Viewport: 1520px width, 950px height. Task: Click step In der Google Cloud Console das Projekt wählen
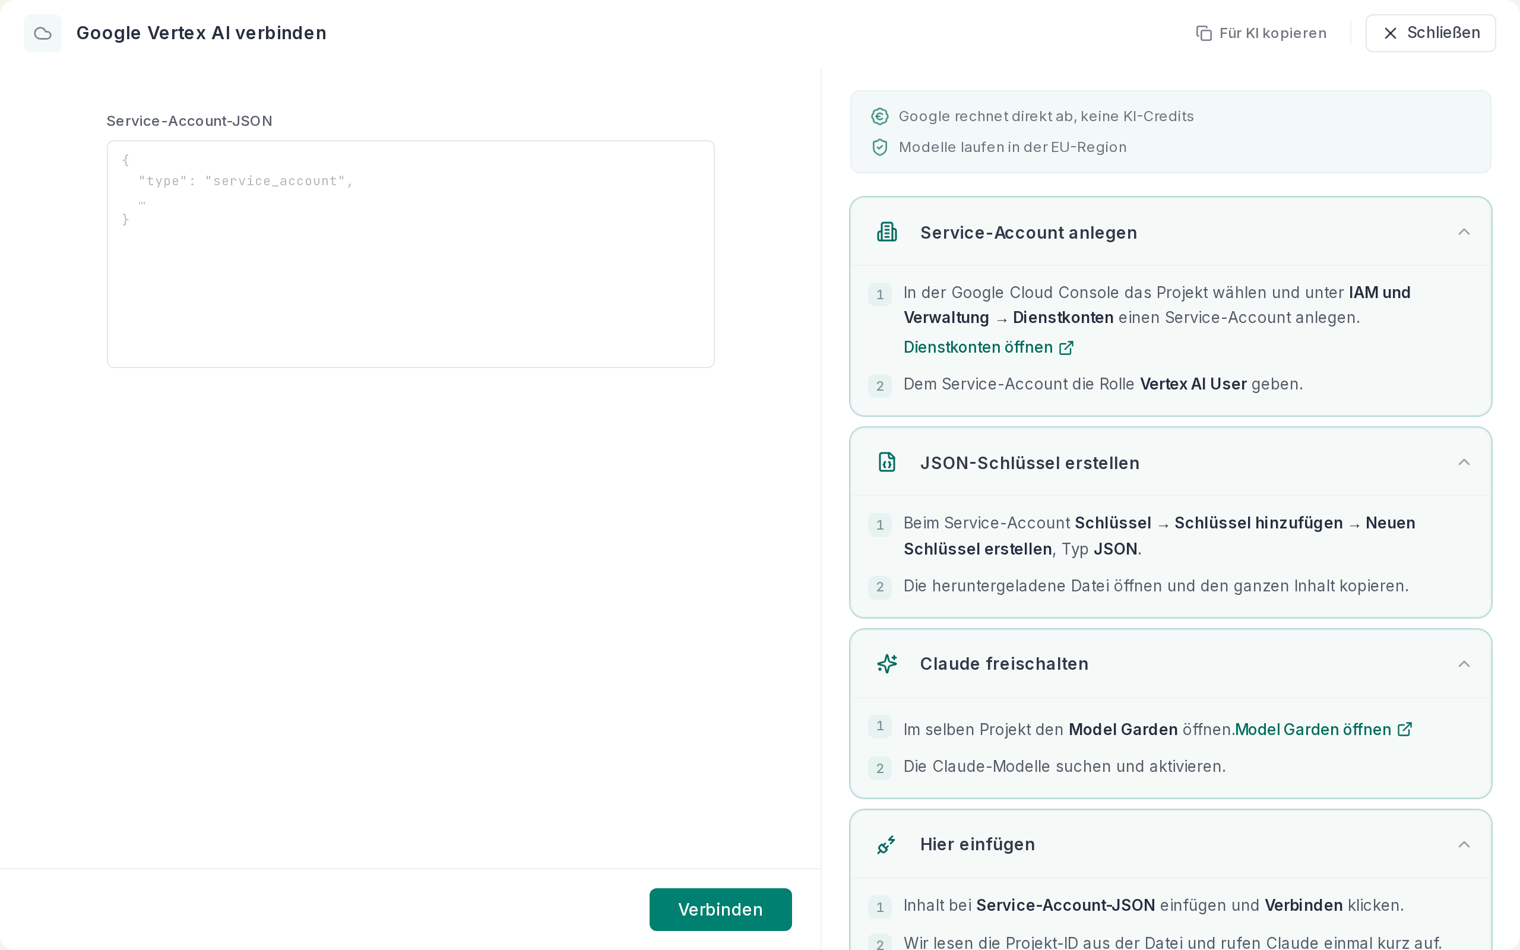coord(1158,305)
